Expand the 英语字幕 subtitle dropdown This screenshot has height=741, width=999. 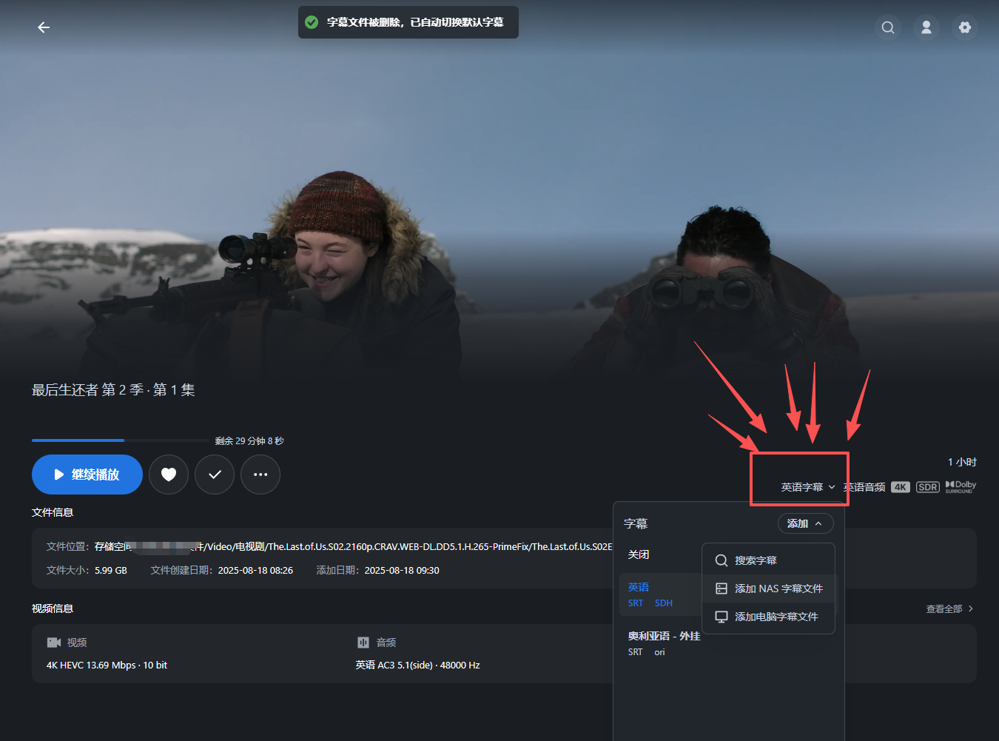[x=808, y=487]
